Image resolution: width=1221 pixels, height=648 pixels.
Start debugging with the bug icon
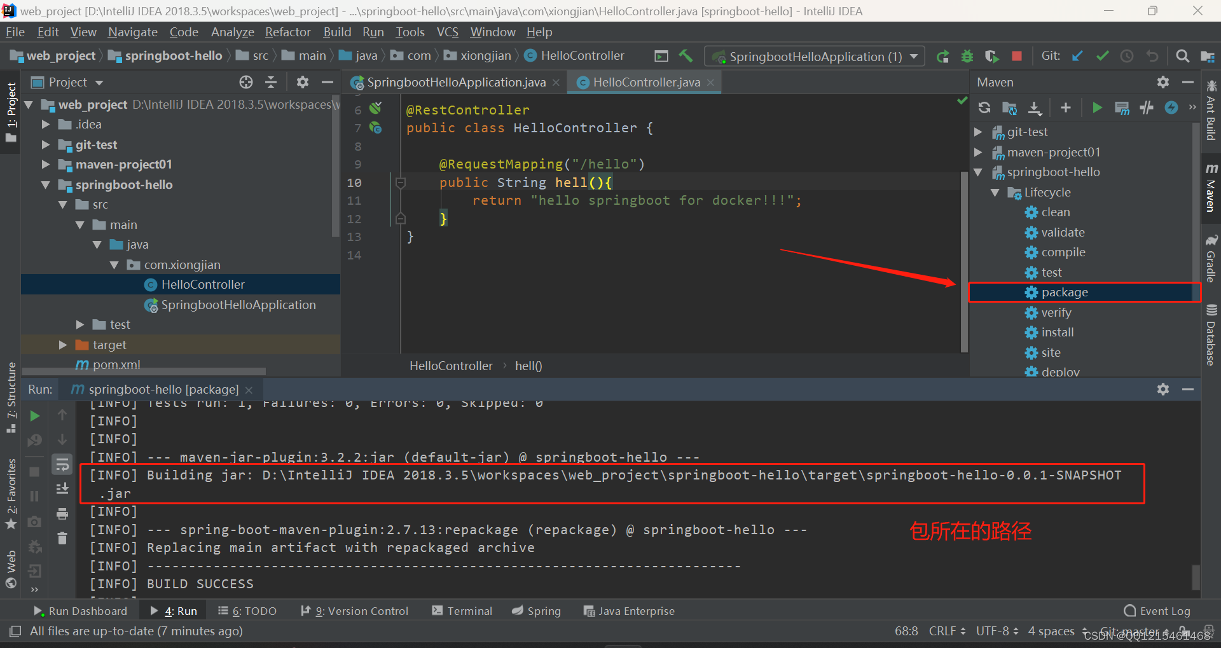coord(967,57)
